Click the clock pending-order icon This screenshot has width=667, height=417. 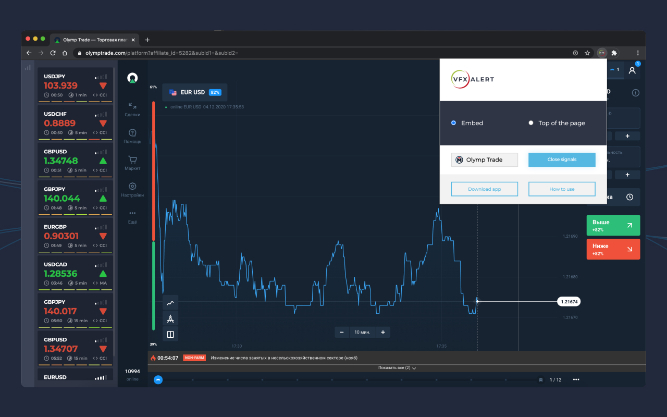click(x=629, y=197)
